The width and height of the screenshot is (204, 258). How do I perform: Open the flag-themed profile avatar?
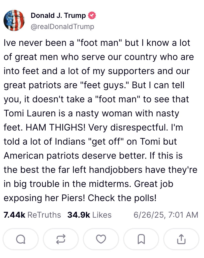click(x=14, y=20)
